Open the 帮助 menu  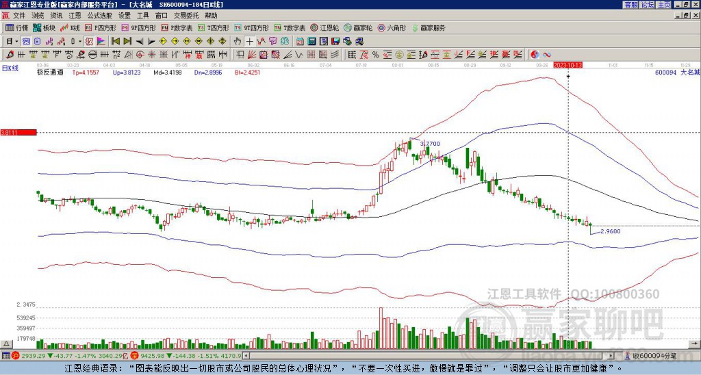coord(211,16)
